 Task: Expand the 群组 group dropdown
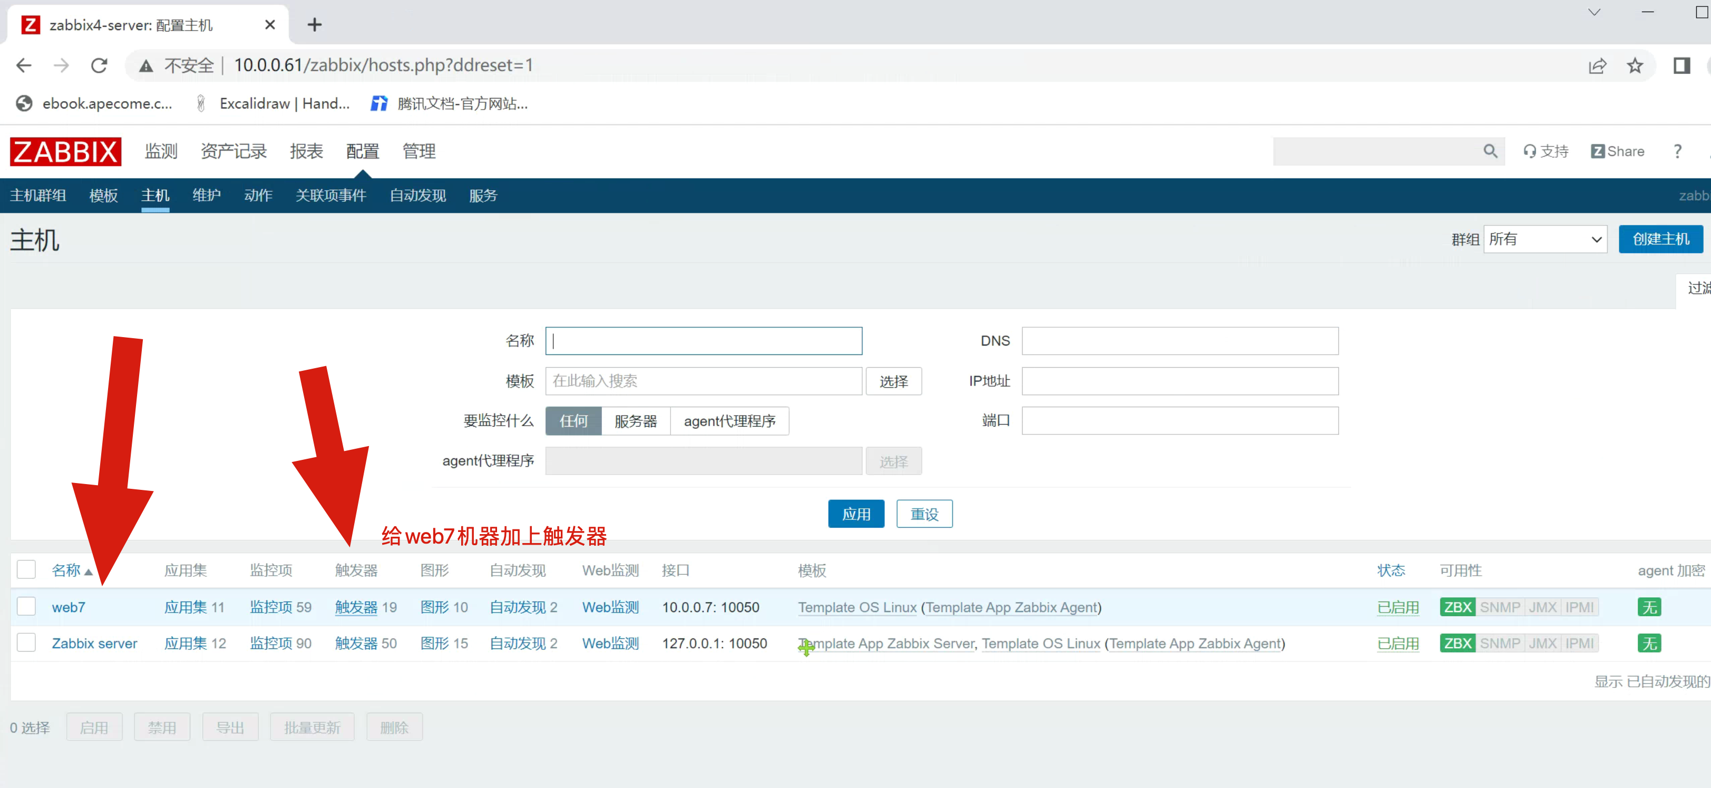coord(1544,239)
